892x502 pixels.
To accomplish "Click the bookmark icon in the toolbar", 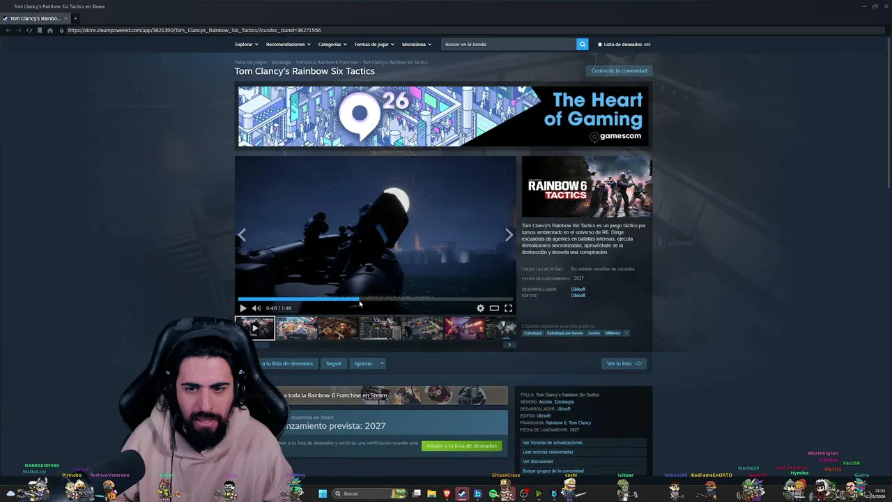I will (40, 30).
